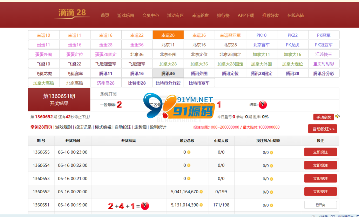Open the 自动投注 text link
Viewport: 359px width, 217px height.
[x=123, y=127]
